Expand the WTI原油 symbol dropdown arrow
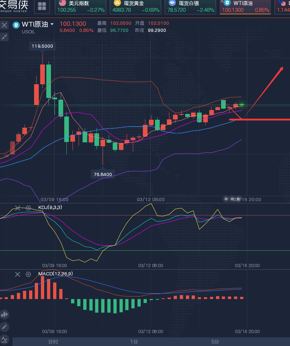 [52, 24]
